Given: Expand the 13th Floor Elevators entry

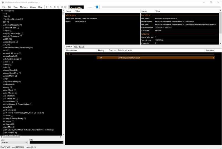Looking at the screenshot, I should pos(2,19).
